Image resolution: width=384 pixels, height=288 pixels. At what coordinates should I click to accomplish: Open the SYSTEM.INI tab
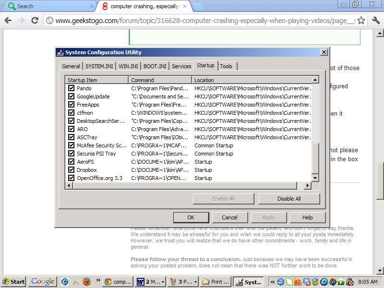point(99,66)
